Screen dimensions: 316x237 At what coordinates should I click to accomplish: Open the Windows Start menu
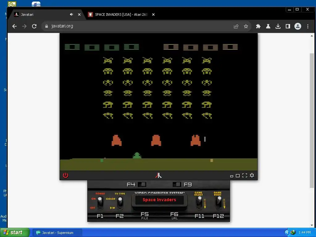[15, 232]
